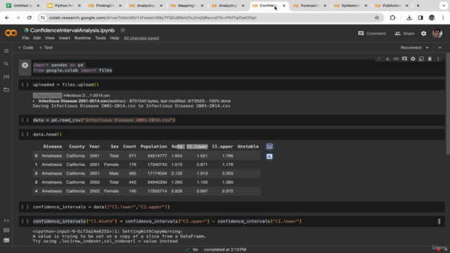Open the Tools menu

tap(100, 38)
